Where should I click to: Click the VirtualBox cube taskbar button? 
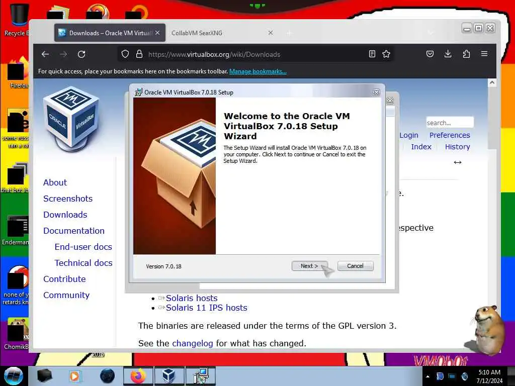click(x=168, y=376)
